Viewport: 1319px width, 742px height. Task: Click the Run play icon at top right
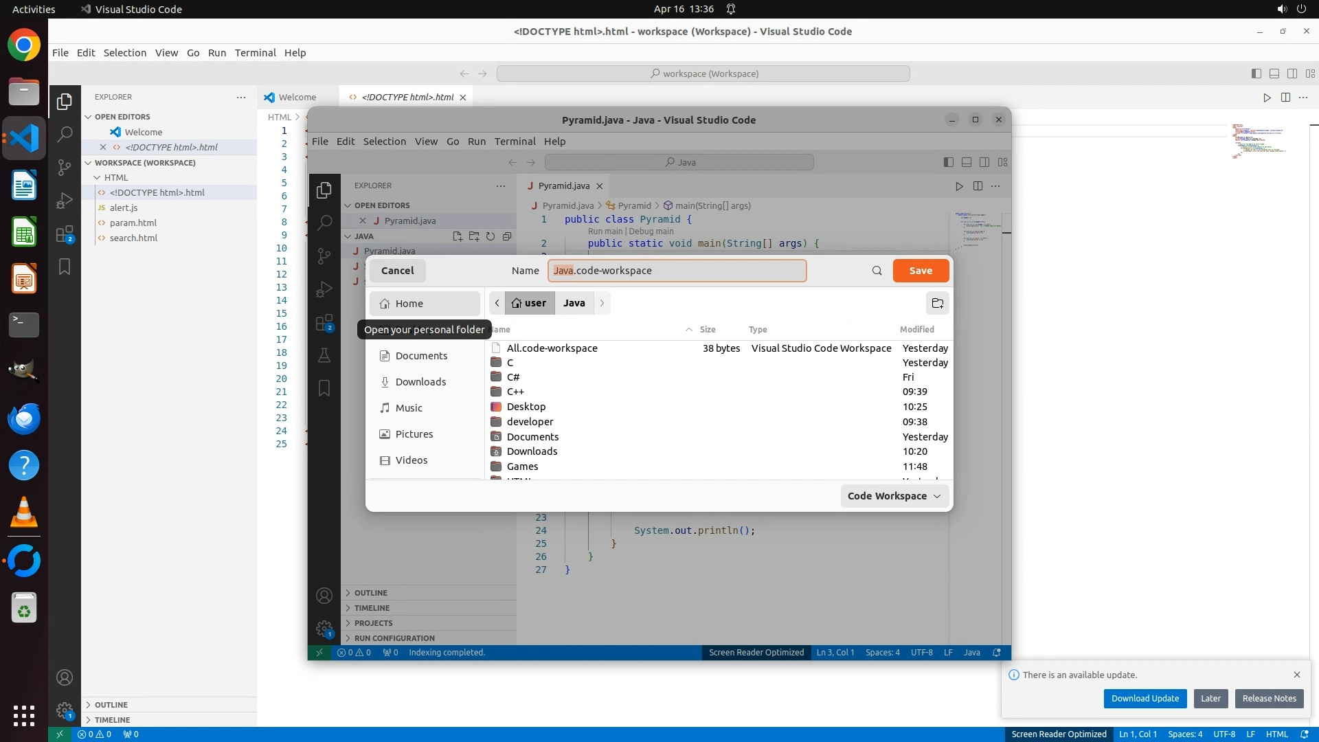(1267, 98)
